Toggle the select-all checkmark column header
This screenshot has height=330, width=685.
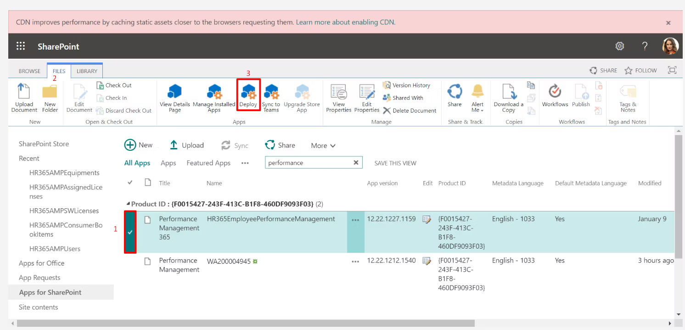[130, 183]
